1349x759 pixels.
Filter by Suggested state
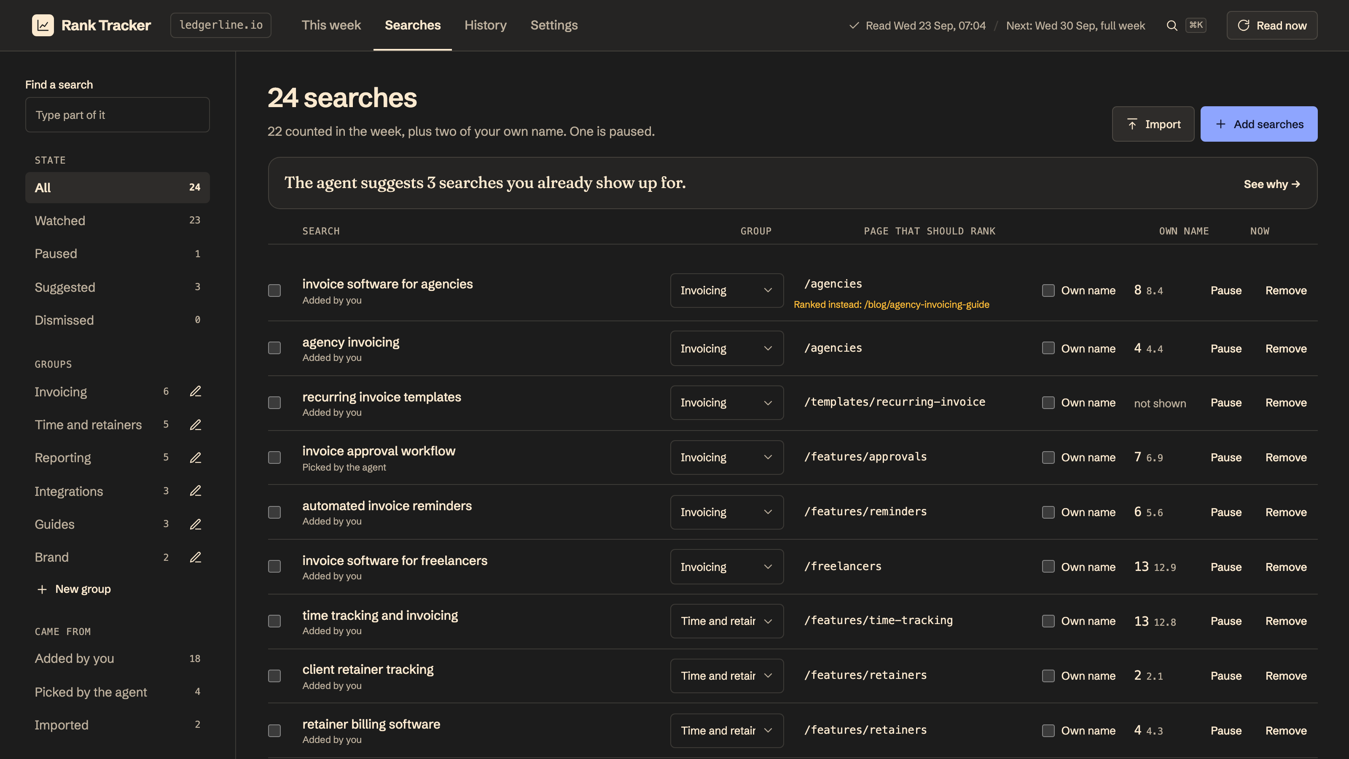[117, 287]
